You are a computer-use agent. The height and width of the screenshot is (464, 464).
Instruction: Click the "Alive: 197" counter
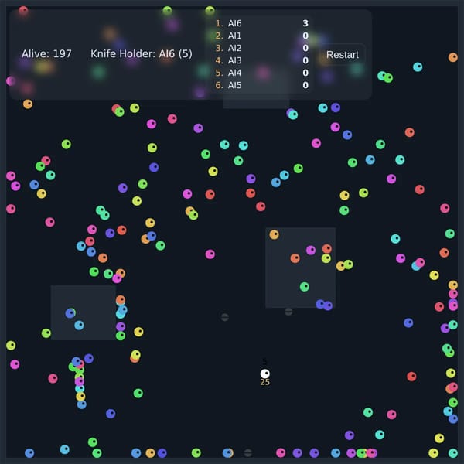click(46, 54)
